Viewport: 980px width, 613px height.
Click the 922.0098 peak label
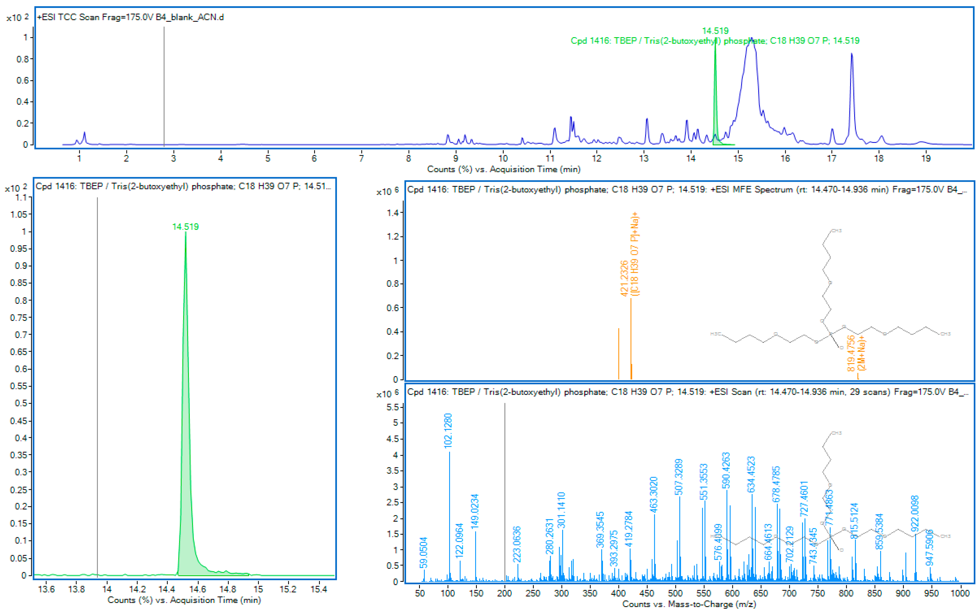coord(915,513)
